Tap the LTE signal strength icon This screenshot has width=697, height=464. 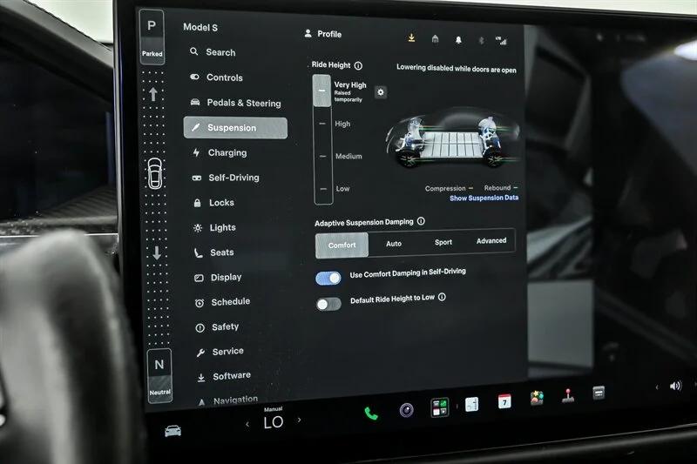coord(501,41)
